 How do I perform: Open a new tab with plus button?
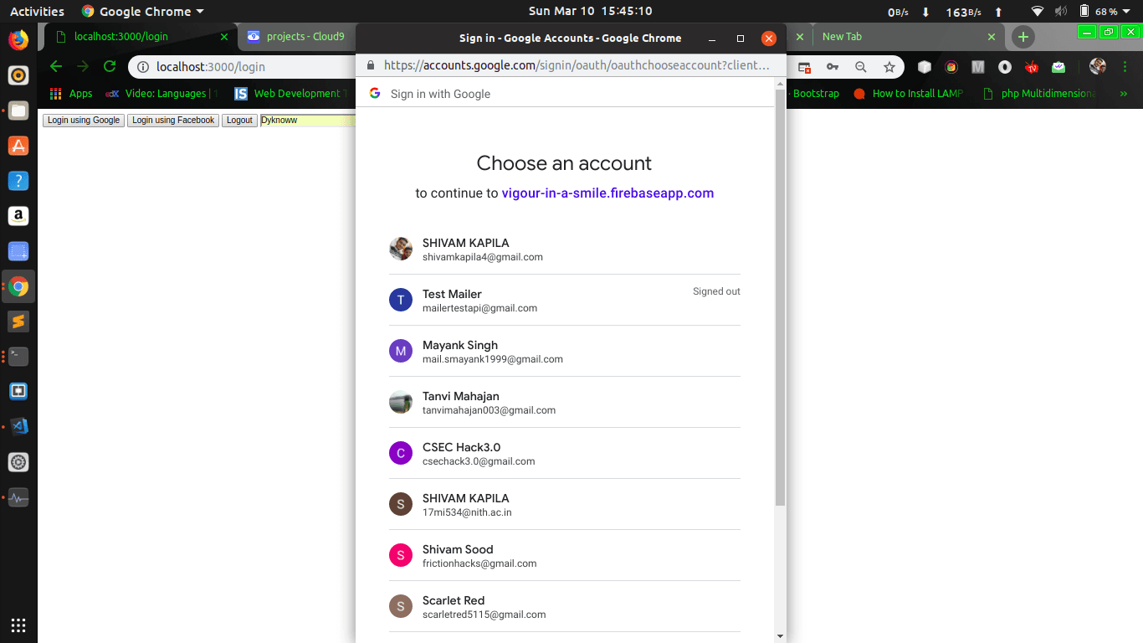pyautogui.click(x=1023, y=37)
